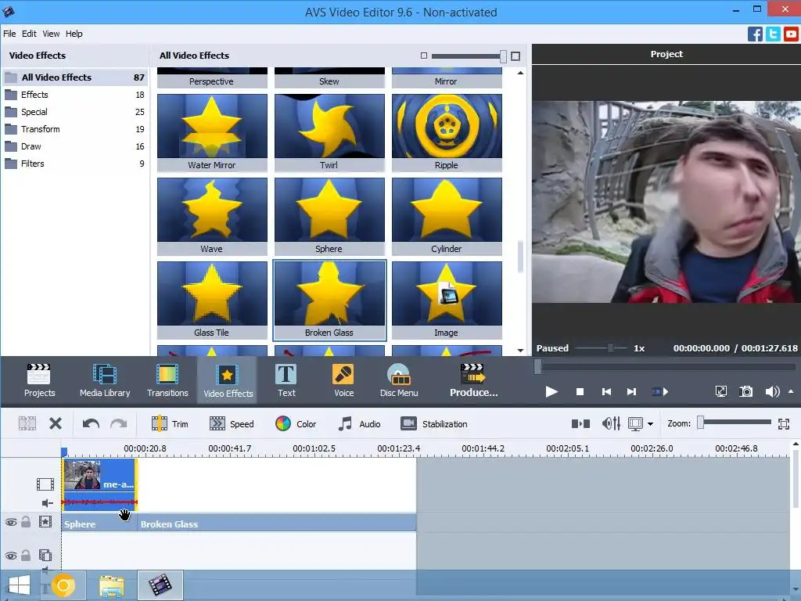Open the Voice recording section
Screen dimensions: 801x601
(x=344, y=380)
